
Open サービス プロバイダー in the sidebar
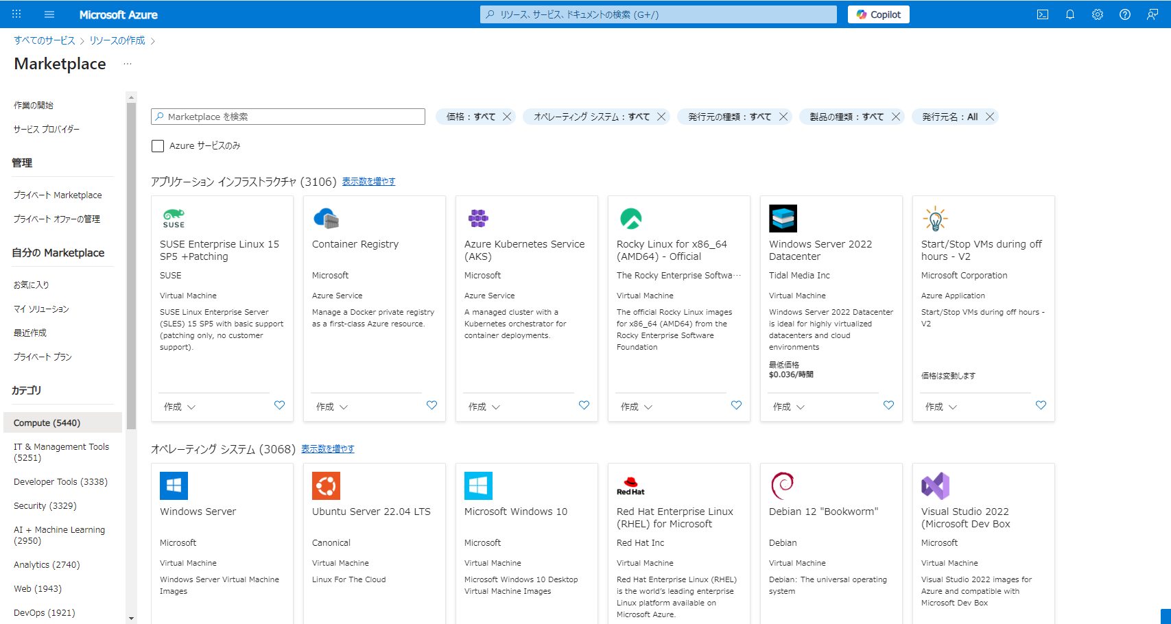[47, 129]
